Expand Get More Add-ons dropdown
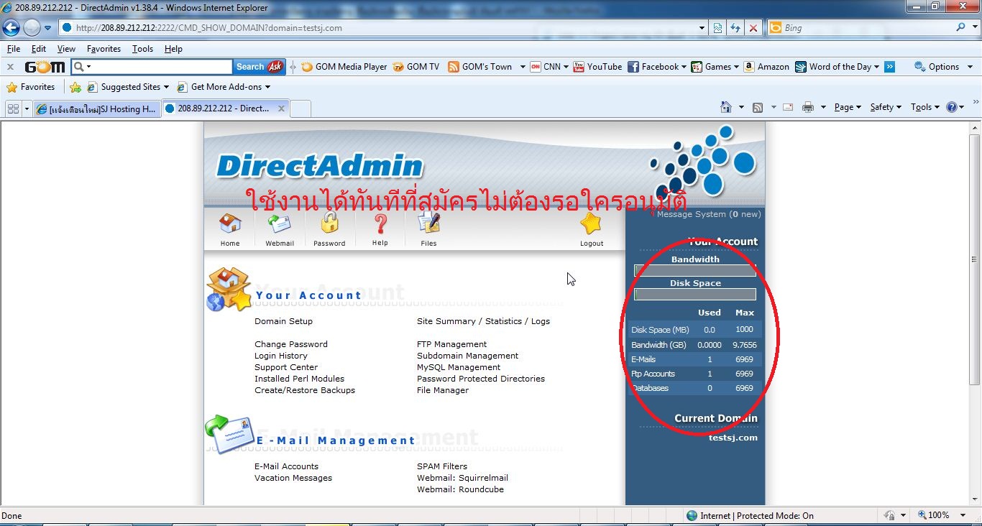Image resolution: width=982 pixels, height=526 pixels. point(267,87)
